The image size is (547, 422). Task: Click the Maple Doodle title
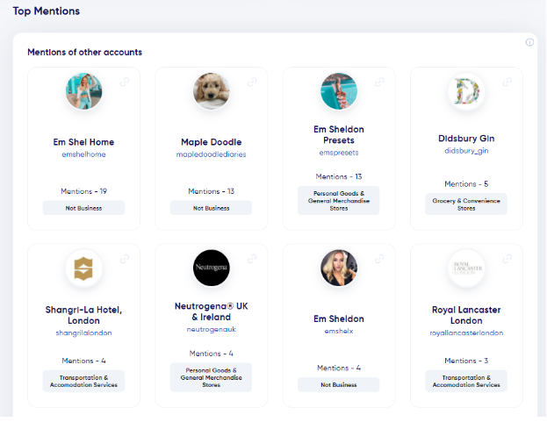tap(212, 142)
